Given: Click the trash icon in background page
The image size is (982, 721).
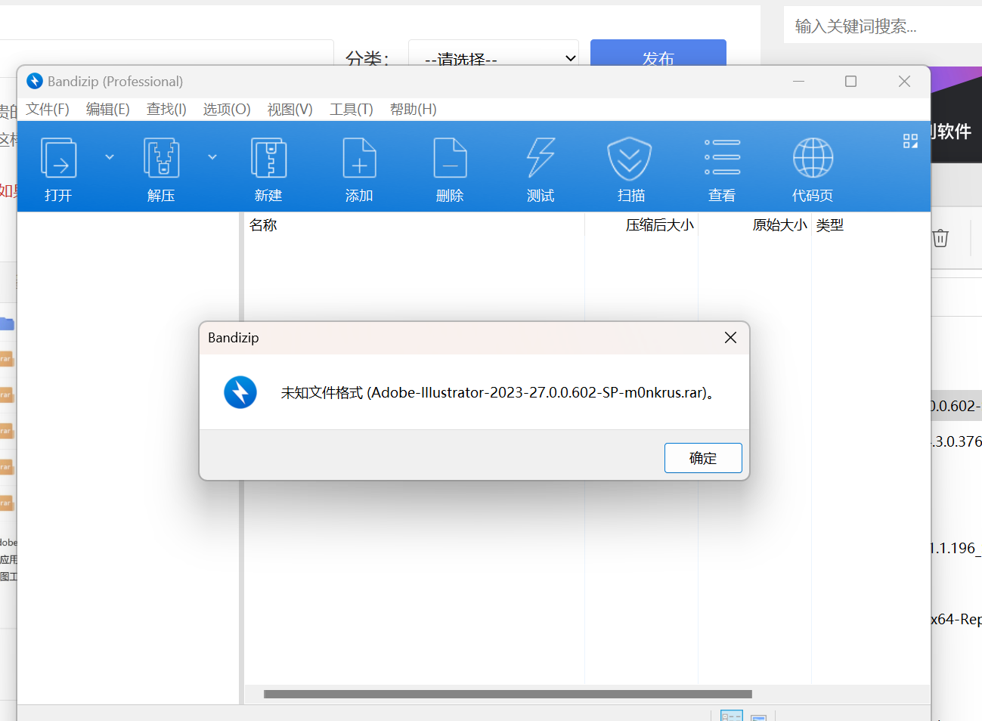Looking at the screenshot, I should click(x=940, y=238).
